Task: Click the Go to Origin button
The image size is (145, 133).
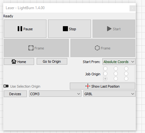Action: 52,61
